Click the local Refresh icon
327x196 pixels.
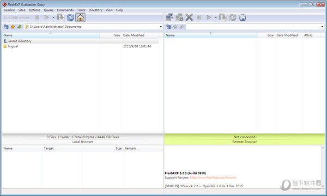tap(70, 17)
